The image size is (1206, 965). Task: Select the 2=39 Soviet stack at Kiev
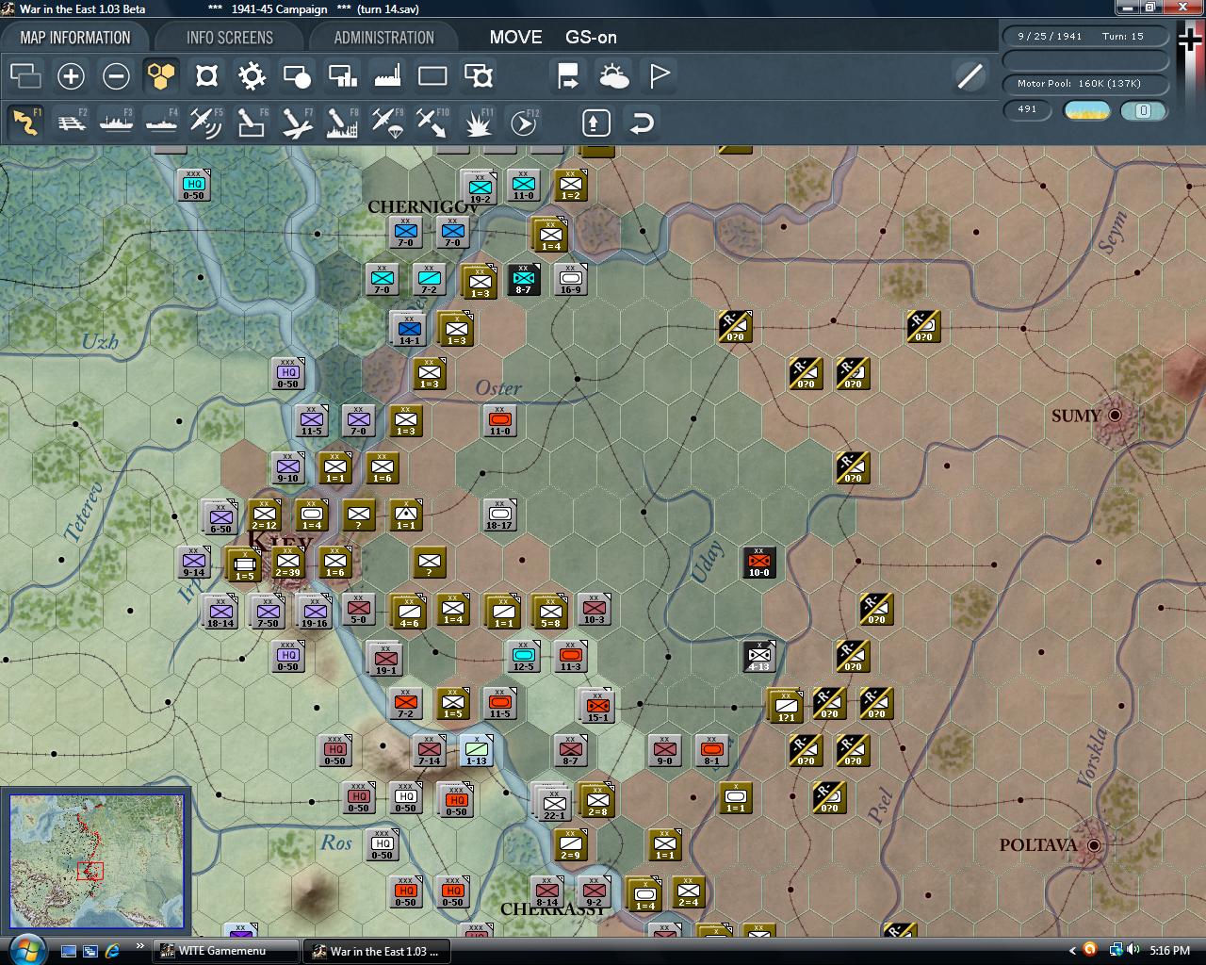pyautogui.click(x=287, y=563)
